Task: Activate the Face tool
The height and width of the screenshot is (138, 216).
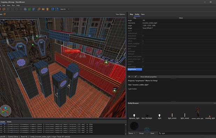Action: point(21,9)
